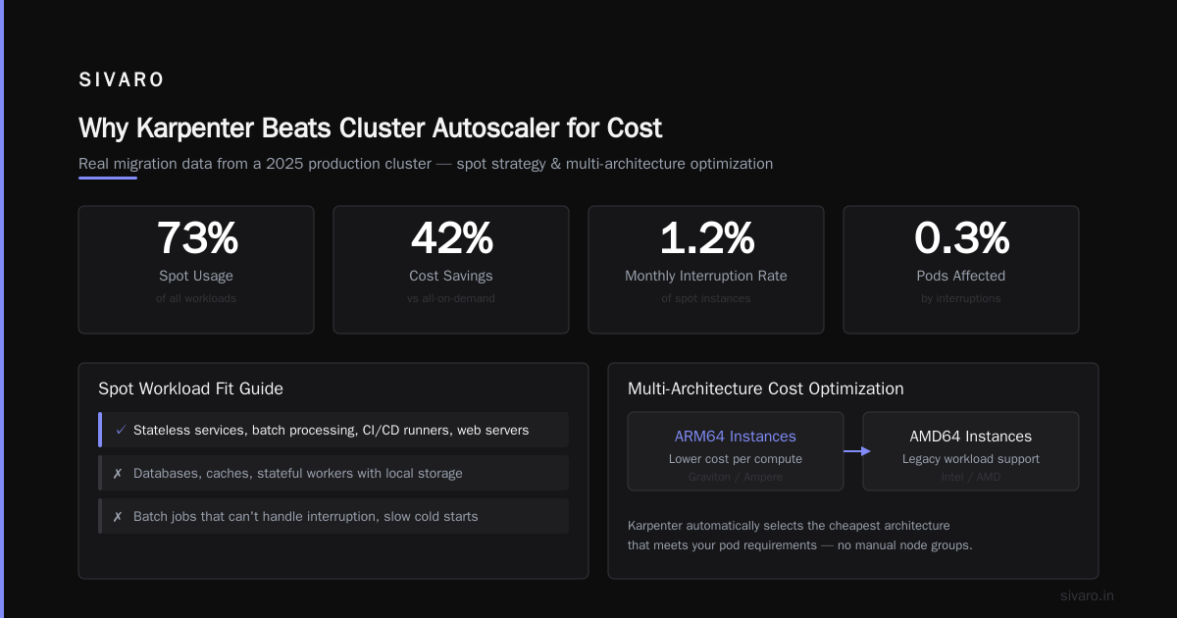Select the 'Stateless services, batch processing' row text

click(332, 430)
